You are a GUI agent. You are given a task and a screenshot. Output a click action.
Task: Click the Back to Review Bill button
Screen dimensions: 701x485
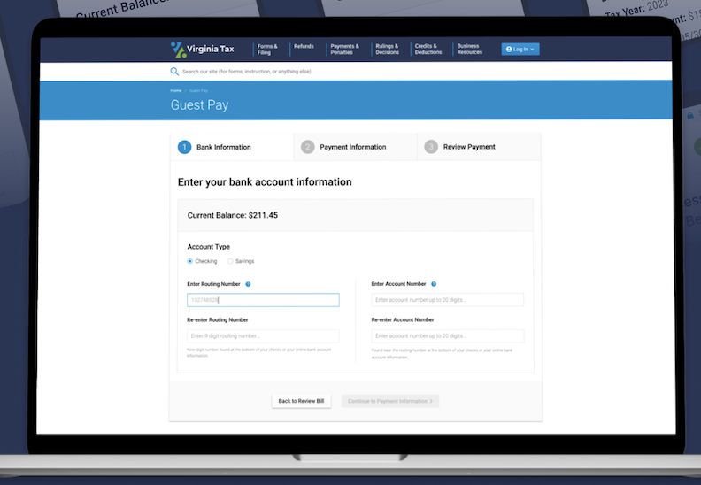[x=301, y=401]
